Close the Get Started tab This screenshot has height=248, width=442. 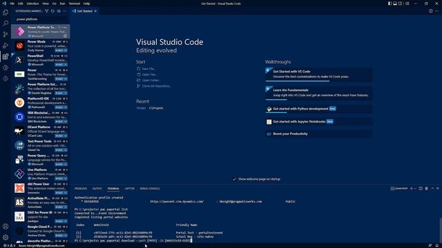[95, 11]
